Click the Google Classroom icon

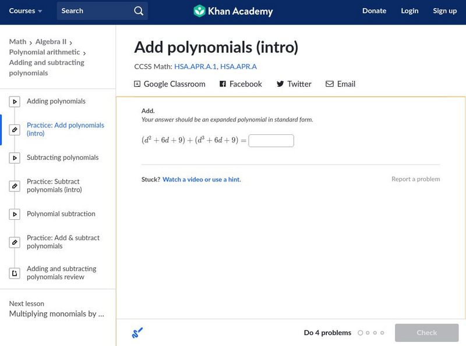tap(137, 84)
